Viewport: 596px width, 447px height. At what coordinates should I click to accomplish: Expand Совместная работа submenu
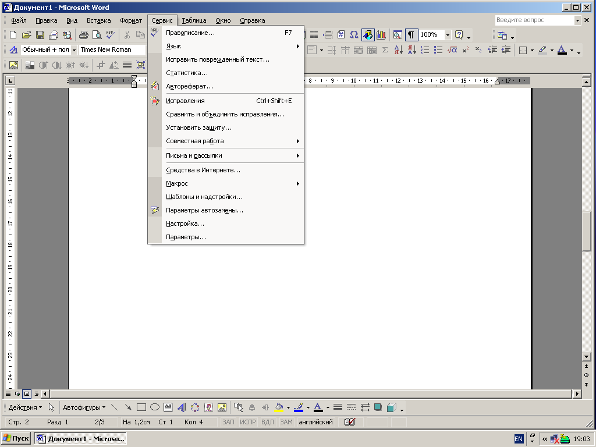coord(226,141)
